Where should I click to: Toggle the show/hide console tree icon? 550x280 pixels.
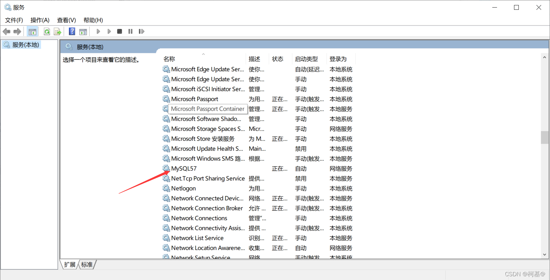coord(32,31)
